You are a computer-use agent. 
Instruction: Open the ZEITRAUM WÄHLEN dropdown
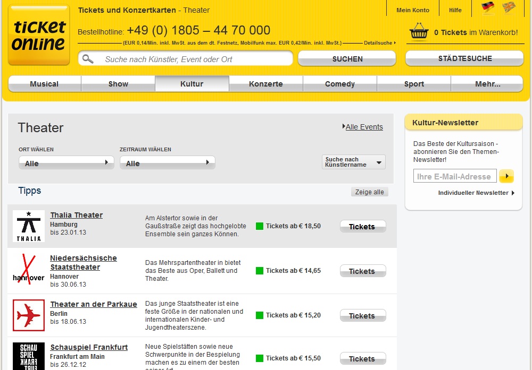tap(167, 163)
